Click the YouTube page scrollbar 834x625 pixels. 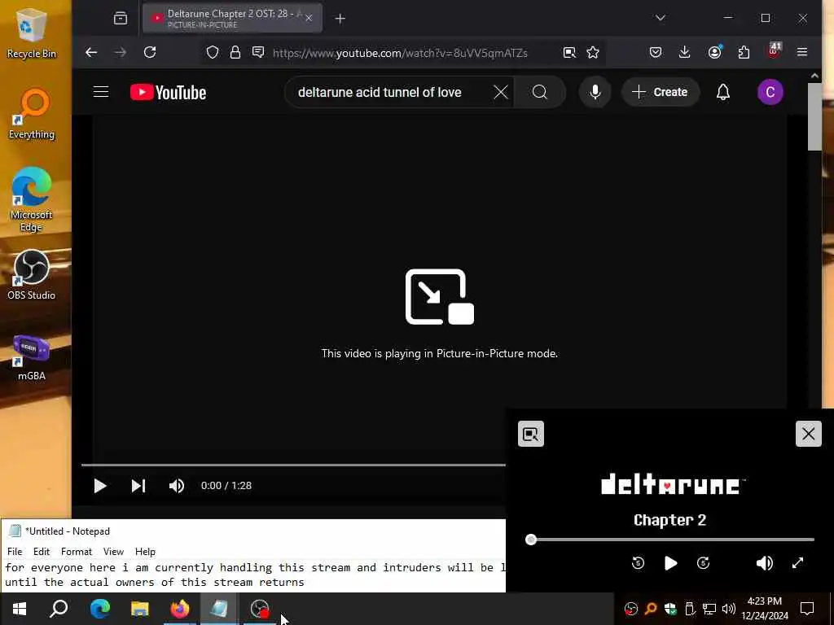(x=814, y=116)
